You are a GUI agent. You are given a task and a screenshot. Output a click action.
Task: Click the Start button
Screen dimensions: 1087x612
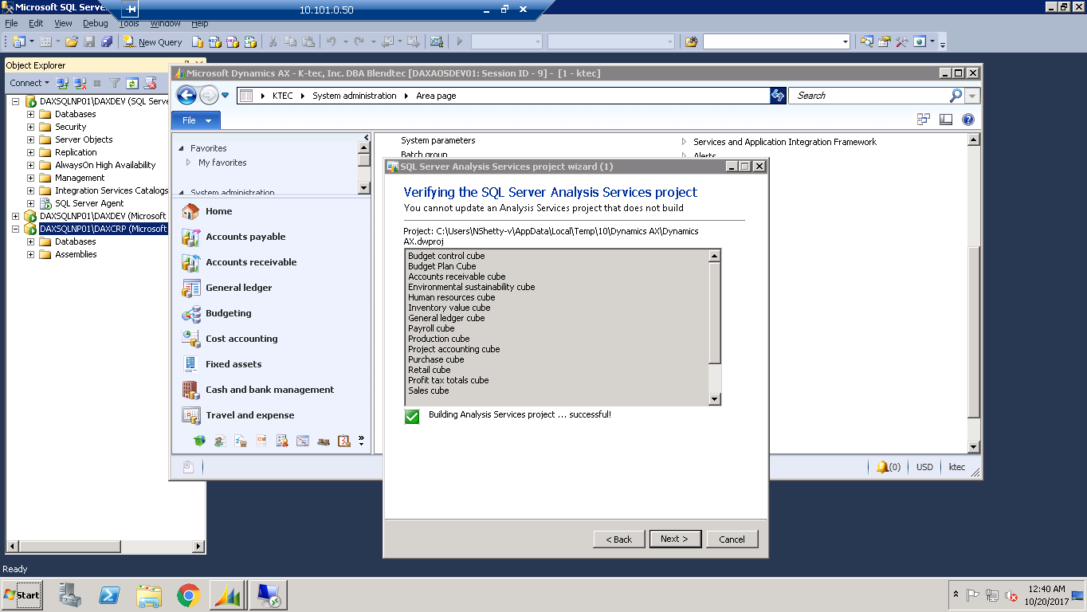(22, 594)
